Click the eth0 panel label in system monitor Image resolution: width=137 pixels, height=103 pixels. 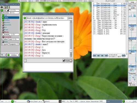pyautogui.click(x=132, y=67)
